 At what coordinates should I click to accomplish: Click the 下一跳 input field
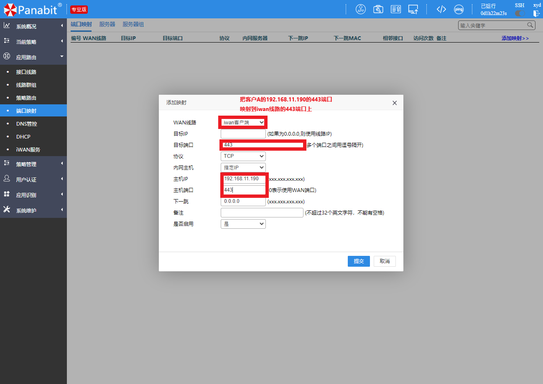click(243, 201)
